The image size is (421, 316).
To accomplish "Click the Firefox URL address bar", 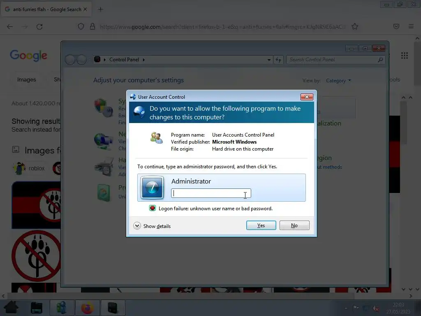I will (x=222, y=27).
